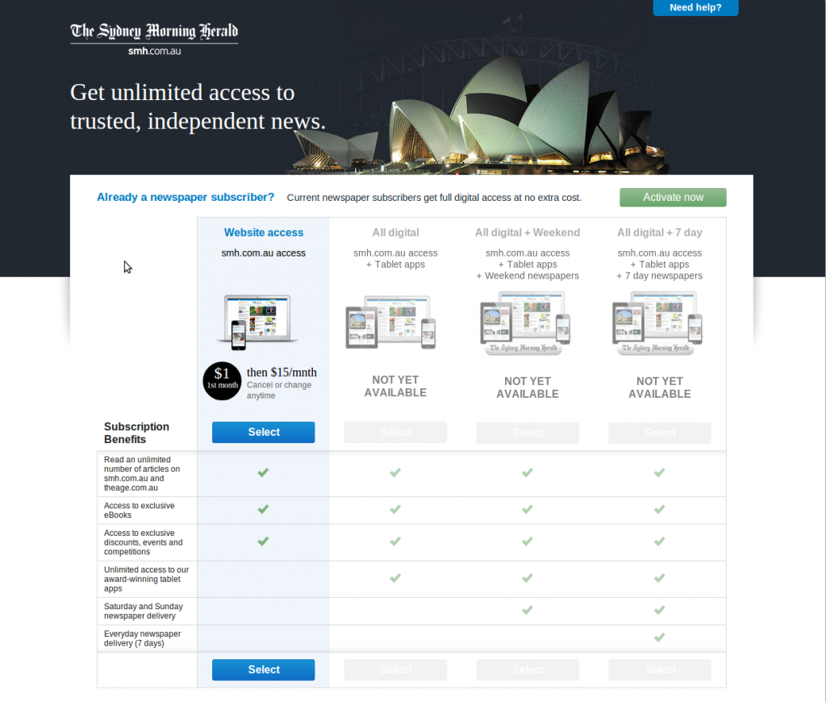Click the All digital + Weekend devices image
This screenshot has height=702, width=826.
click(525, 323)
